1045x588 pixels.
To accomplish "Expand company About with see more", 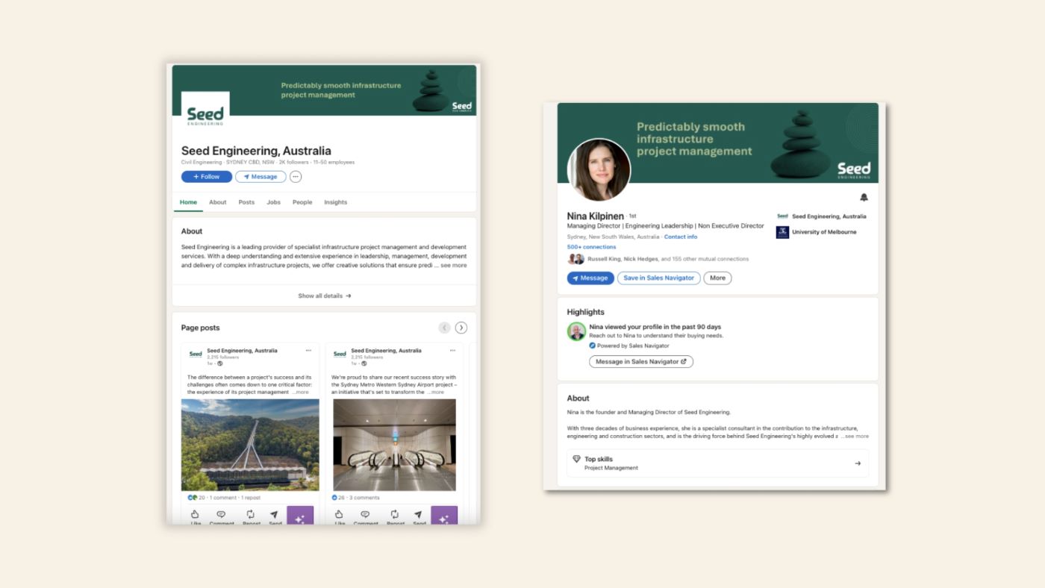I will click(453, 265).
